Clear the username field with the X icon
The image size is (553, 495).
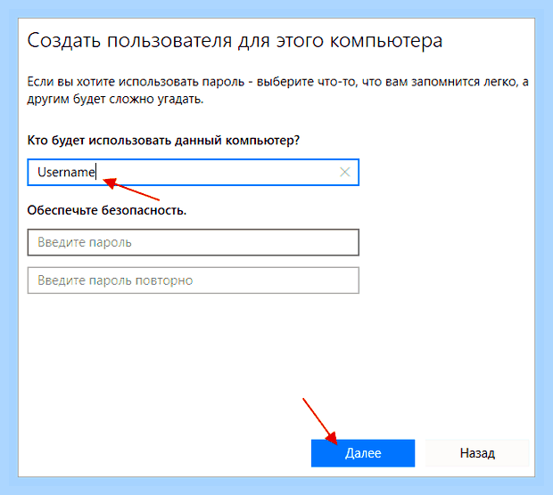click(344, 172)
